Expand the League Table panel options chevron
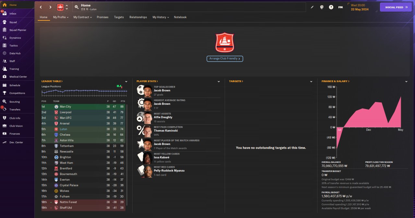 pyautogui.click(x=126, y=82)
